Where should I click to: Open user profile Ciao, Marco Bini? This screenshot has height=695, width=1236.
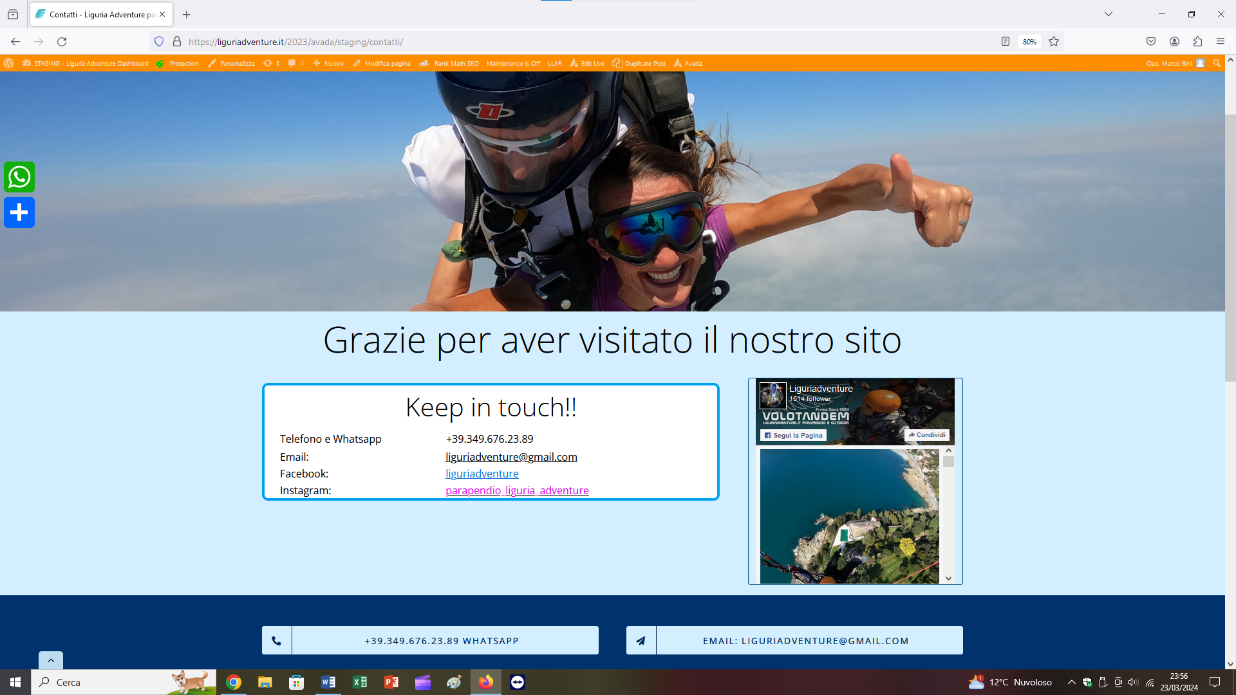1175,63
